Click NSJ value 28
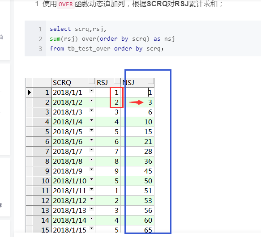Screen dimensions: 261x237 (x=137, y=151)
